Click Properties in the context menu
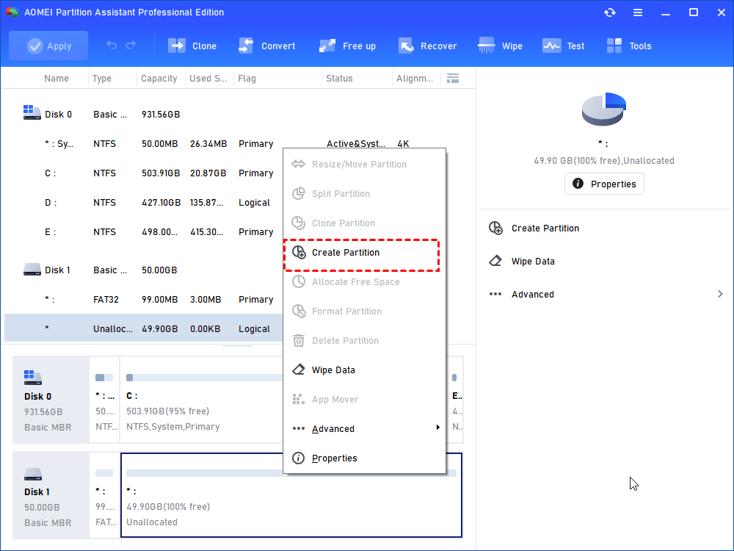The image size is (734, 551). click(x=334, y=458)
